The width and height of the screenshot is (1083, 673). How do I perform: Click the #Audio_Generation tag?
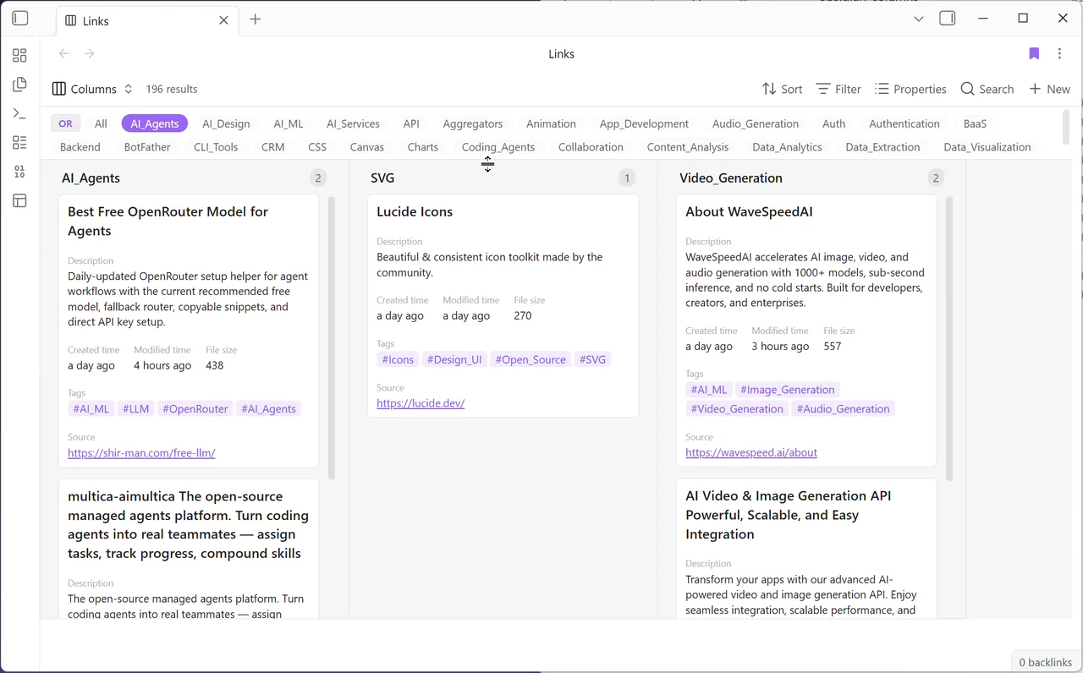point(844,408)
